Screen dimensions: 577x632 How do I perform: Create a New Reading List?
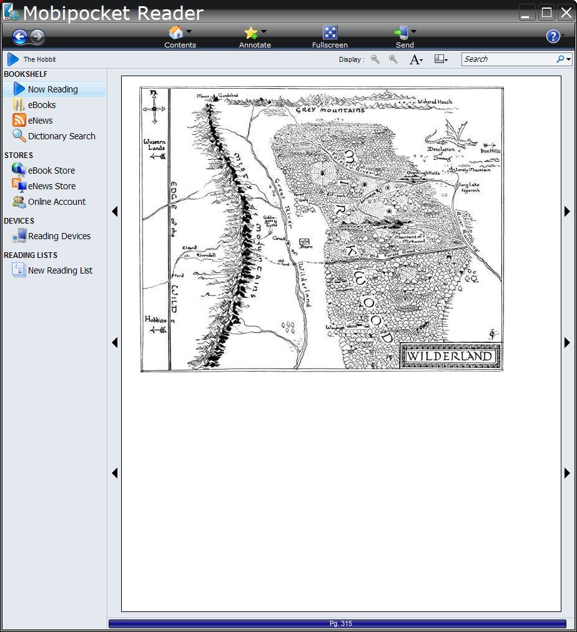[60, 270]
